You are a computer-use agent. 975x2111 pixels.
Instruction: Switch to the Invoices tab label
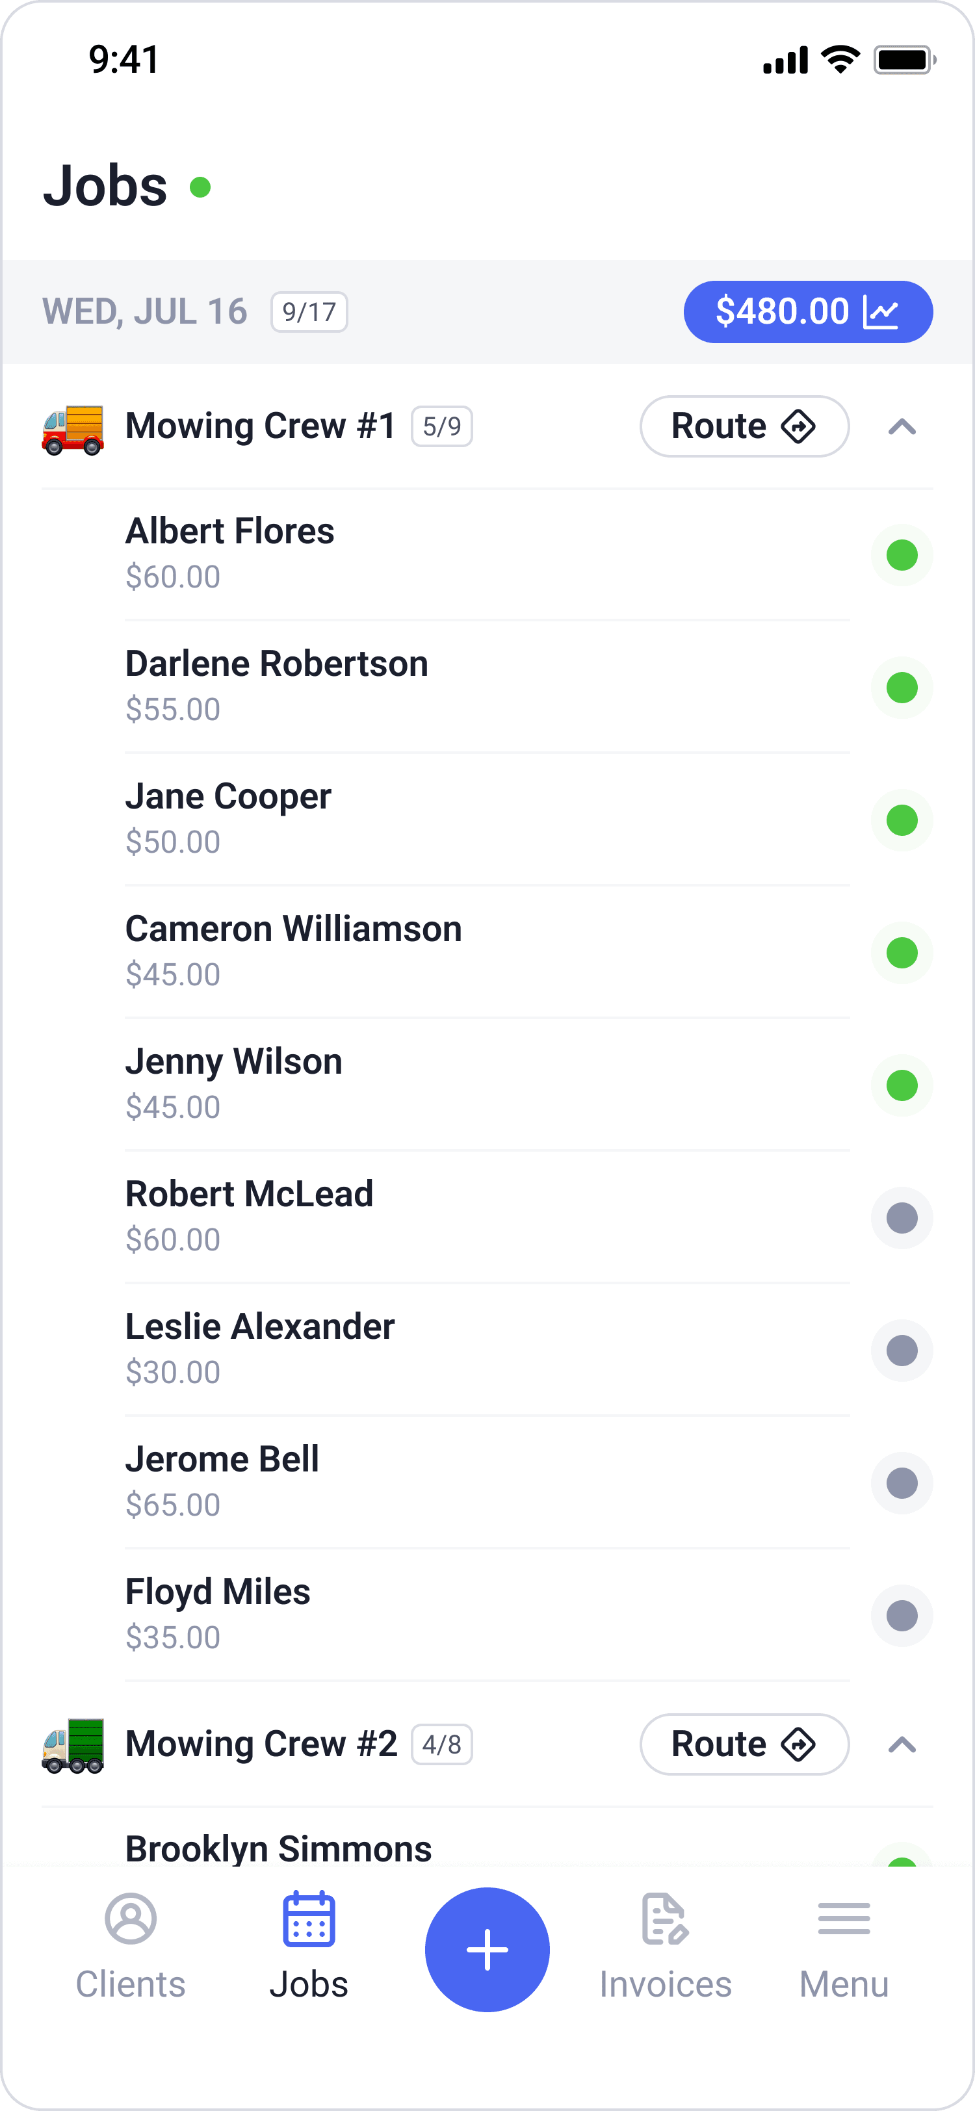pos(666,1985)
